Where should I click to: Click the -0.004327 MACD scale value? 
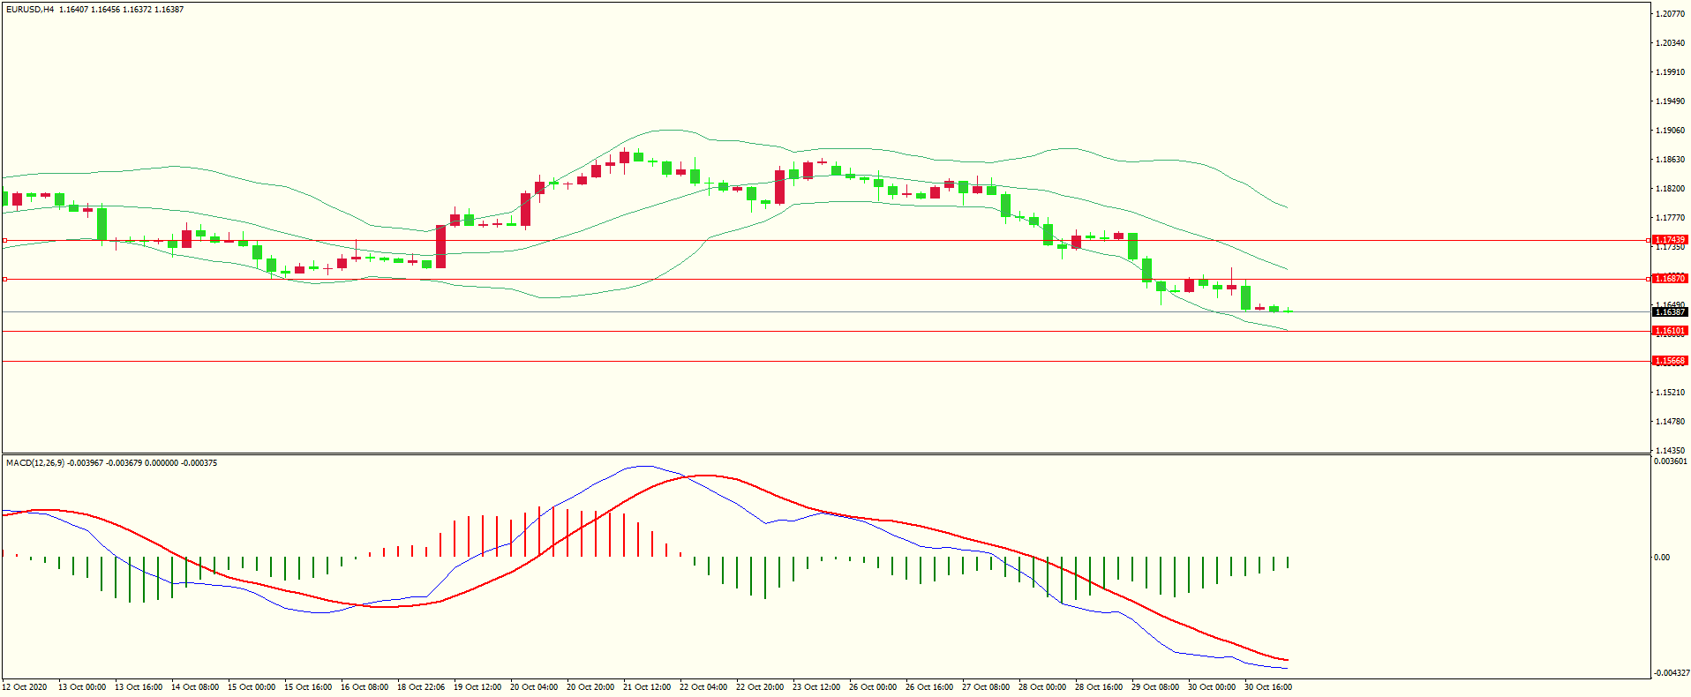[1672, 673]
